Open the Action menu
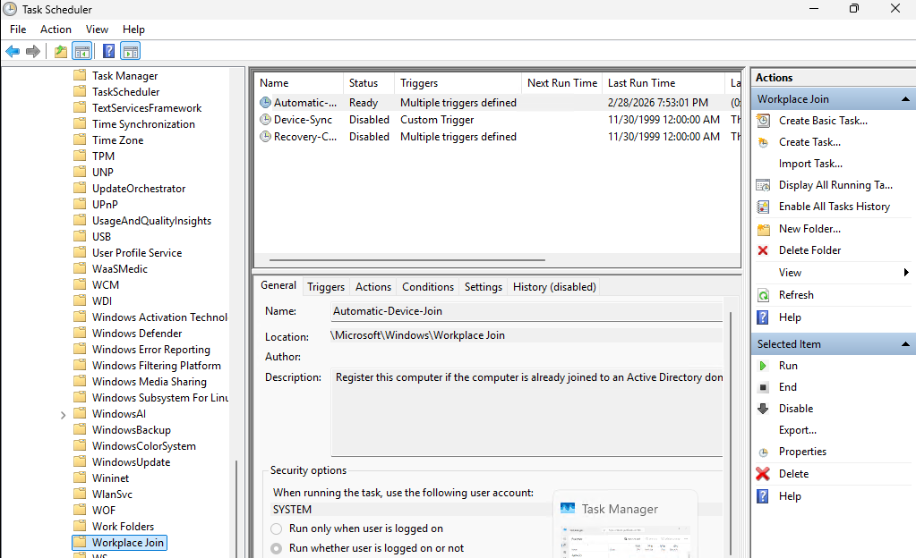Viewport: 916px width, 558px height. (x=56, y=30)
